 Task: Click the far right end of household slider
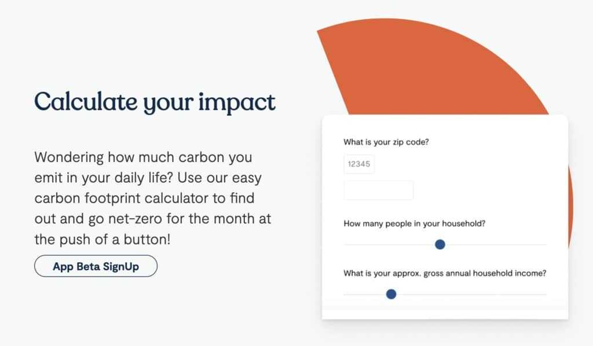click(544, 245)
